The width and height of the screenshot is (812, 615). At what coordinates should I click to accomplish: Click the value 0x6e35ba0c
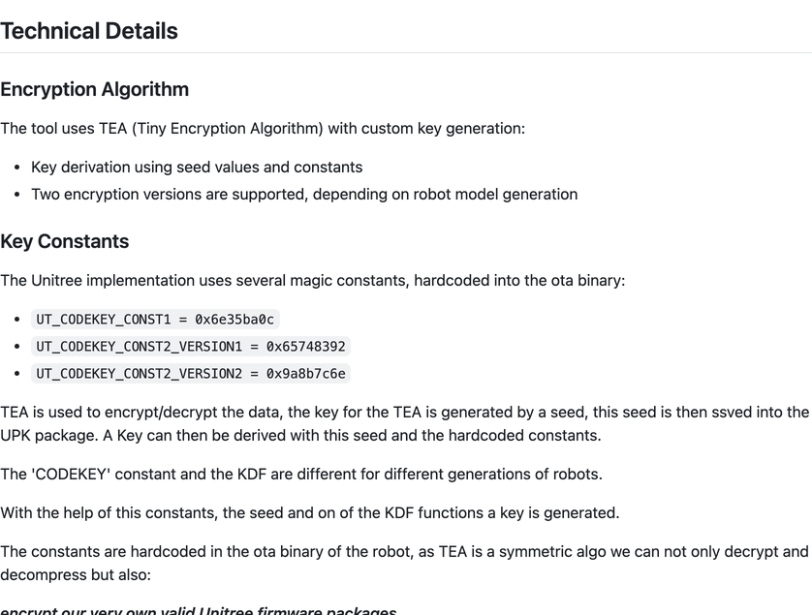pyautogui.click(x=234, y=320)
